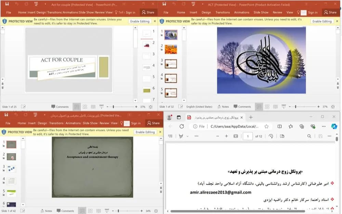Fit slide to window in ACT for couple window

pyautogui.click(x=150, y=107)
